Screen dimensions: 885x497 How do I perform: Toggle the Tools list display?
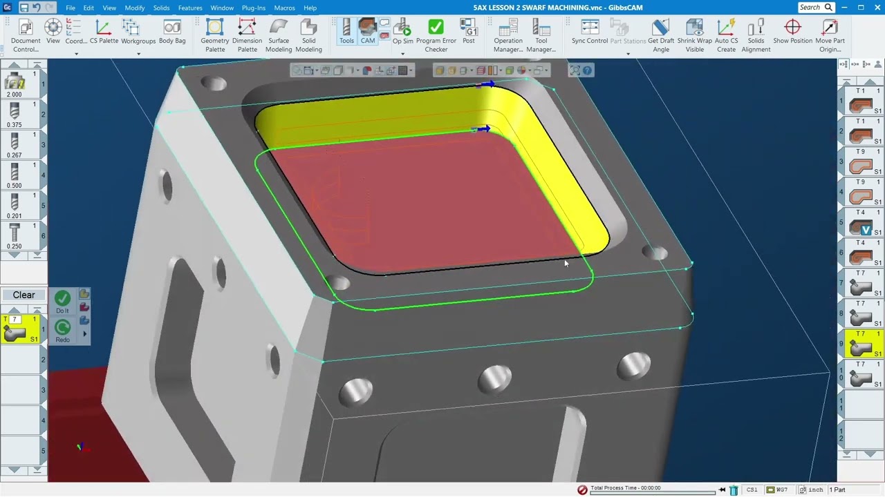[x=346, y=32]
